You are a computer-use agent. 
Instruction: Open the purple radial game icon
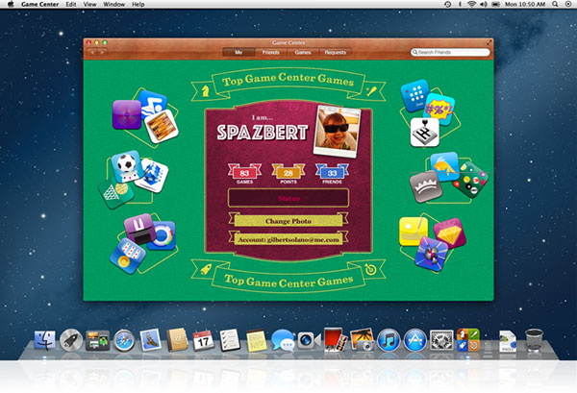(x=127, y=114)
